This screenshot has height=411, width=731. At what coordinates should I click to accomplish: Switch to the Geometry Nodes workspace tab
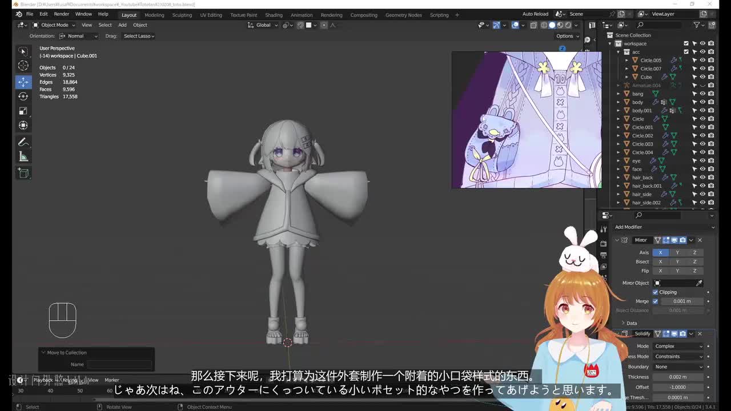[403, 15]
